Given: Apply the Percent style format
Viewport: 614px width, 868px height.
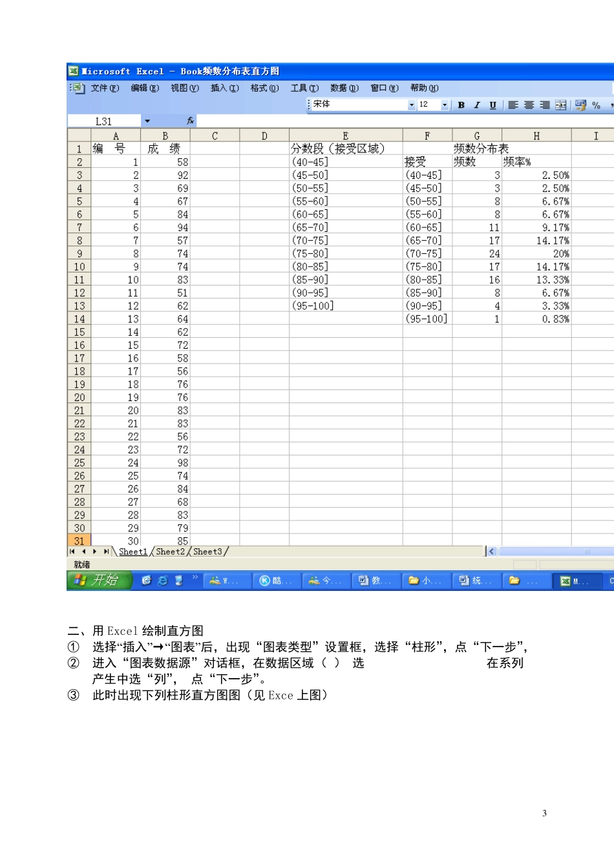Looking at the screenshot, I should [596, 105].
